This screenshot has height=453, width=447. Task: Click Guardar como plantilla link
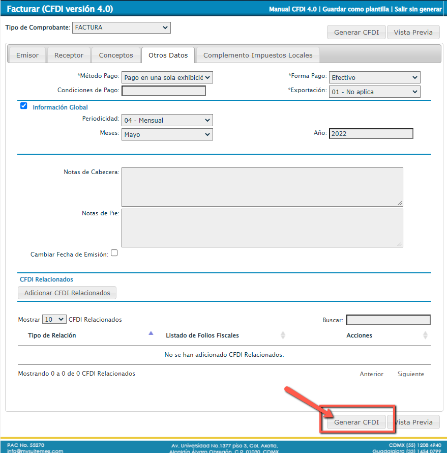[x=356, y=9]
